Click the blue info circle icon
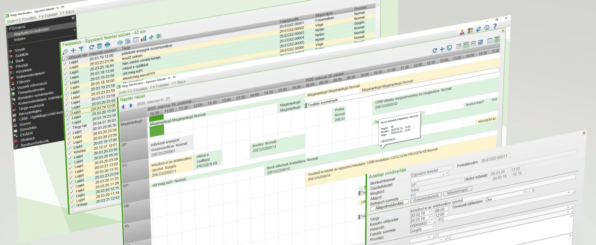 click(x=486, y=28)
